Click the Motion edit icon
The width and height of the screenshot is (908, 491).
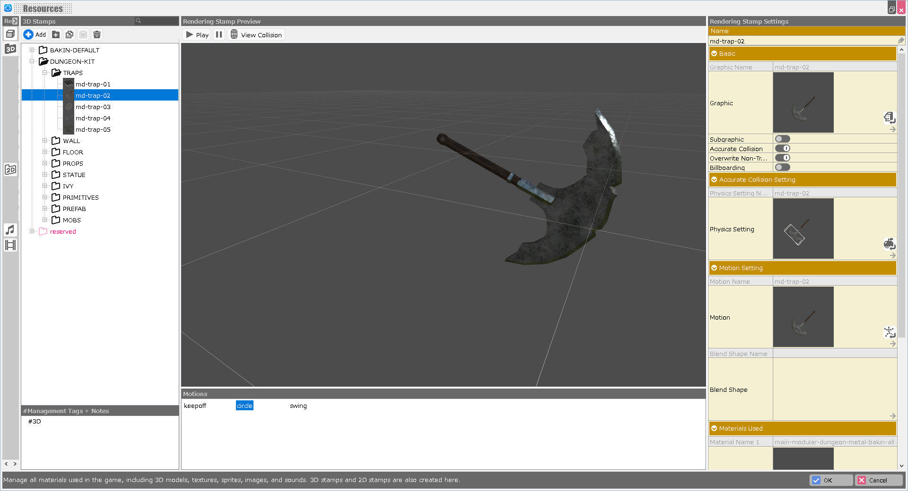[x=890, y=332]
